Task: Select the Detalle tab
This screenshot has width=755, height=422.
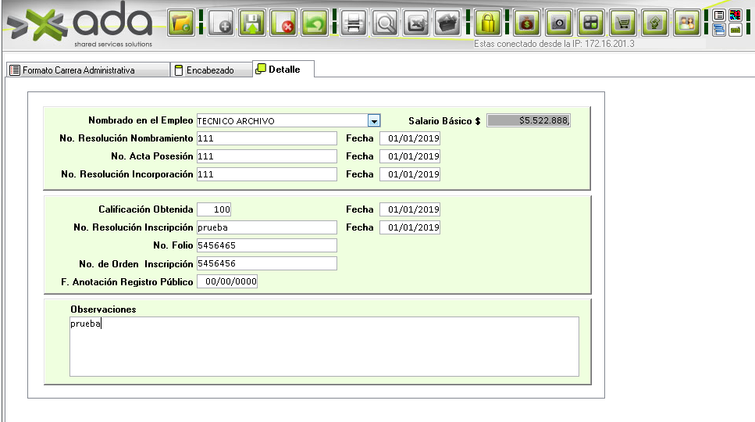Action: pos(284,70)
